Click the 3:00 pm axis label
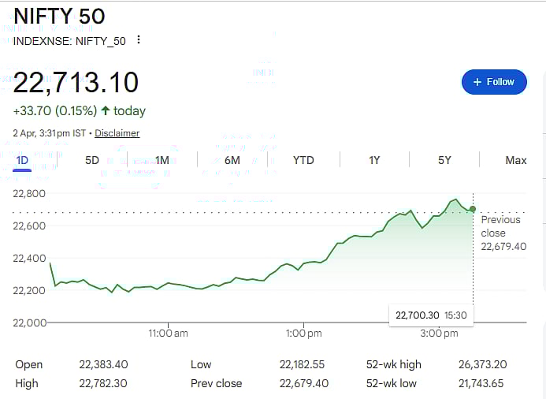 (440, 334)
